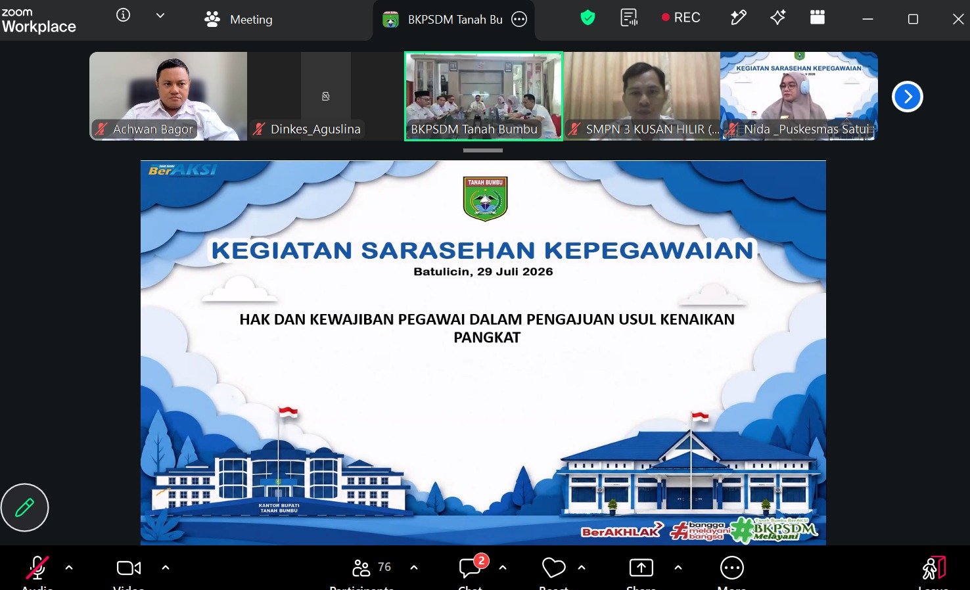Click the shared slide title KEGIATAN SARASEHAN KEPEGAWAIAN
This screenshot has height=590, width=970.
pos(483,250)
